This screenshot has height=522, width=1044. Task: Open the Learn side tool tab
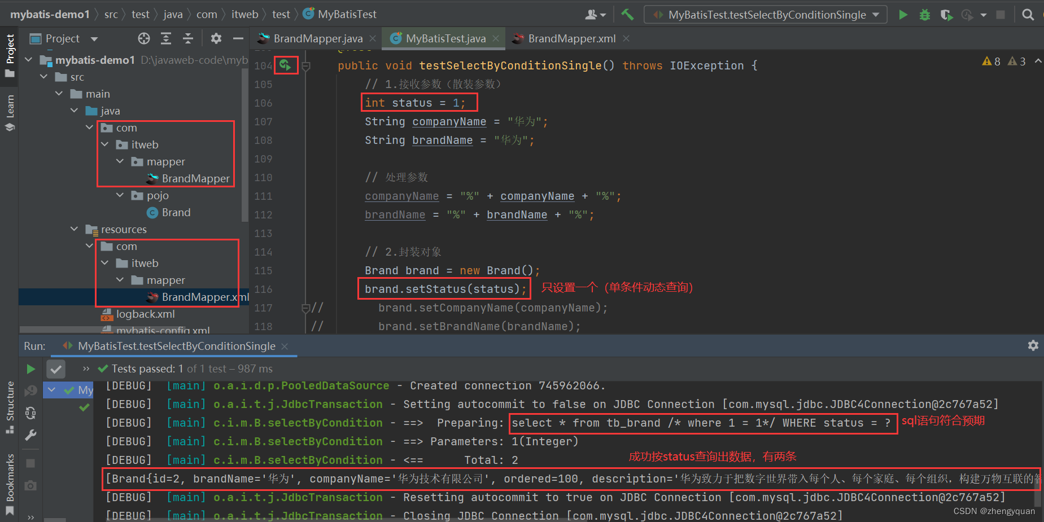point(10,113)
